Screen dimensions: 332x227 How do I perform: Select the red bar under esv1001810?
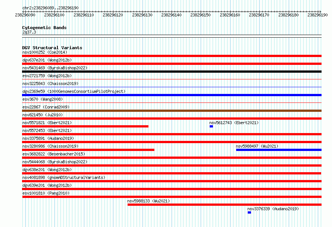(x=172, y=197)
